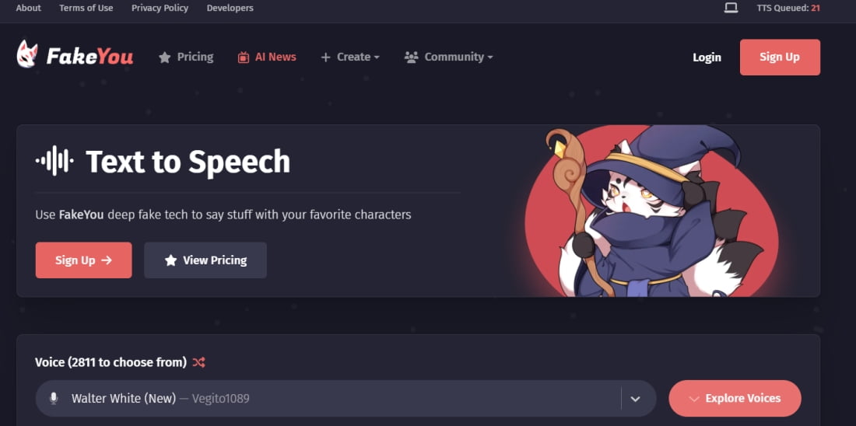Click the Sign Up button in header
856x426 pixels.
pos(780,58)
